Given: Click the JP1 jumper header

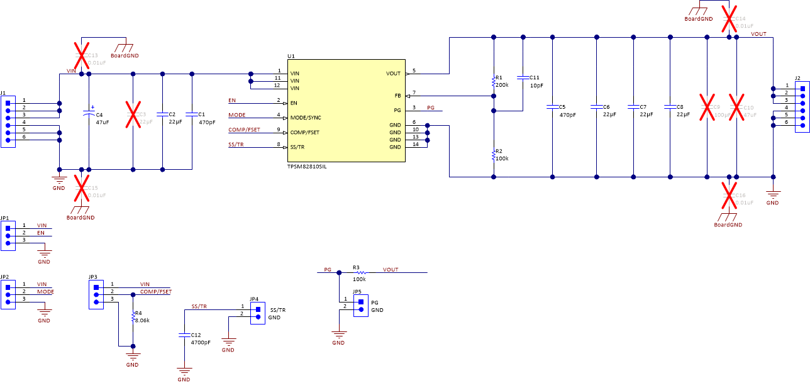Looking at the screenshot, I should 8,234.
